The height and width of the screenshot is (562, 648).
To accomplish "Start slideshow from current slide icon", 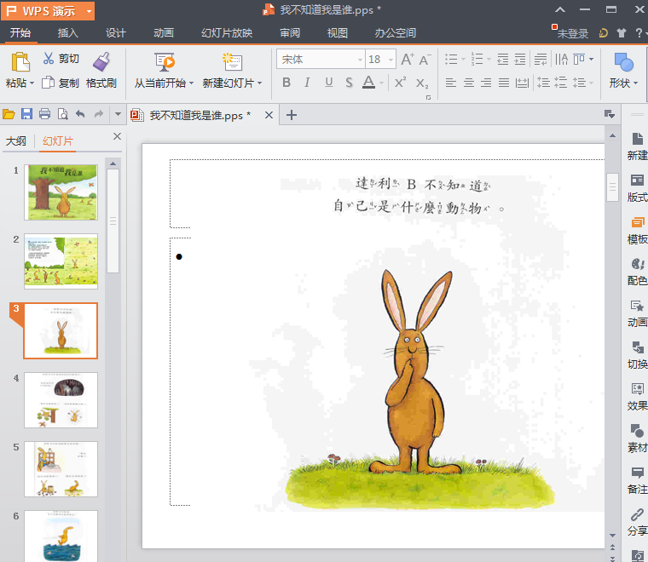I will tap(165, 61).
